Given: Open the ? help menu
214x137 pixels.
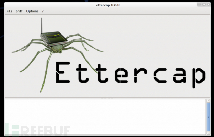Looking at the screenshot, I should coord(43,11).
